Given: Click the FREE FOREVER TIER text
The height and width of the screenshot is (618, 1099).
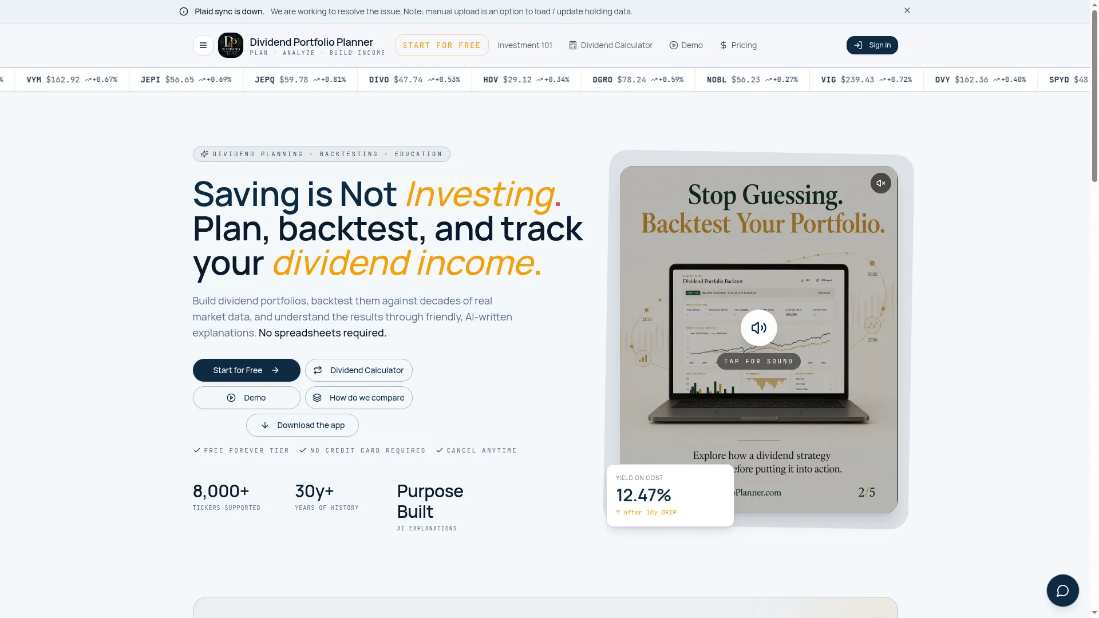Looking at the screenshot, I should 247,451.
